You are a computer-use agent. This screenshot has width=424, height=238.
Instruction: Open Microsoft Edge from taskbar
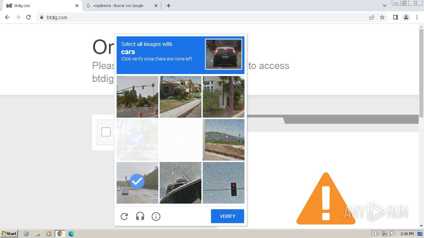71,234
